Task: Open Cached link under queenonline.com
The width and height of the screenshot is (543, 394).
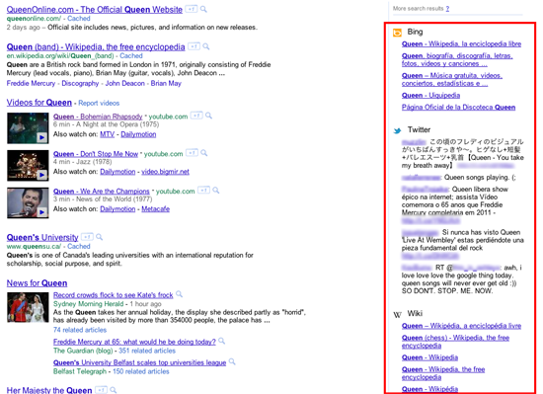Action: pos(79,19)
